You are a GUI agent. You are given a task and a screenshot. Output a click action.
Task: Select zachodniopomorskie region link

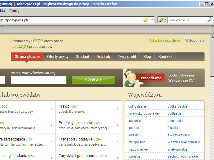(183, 156)
